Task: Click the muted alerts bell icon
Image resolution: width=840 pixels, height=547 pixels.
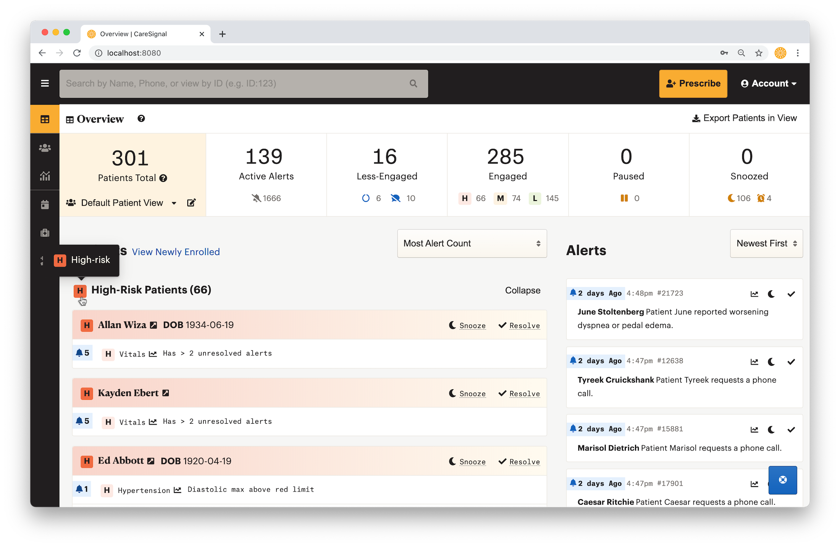Action: (x=256, y=198)
